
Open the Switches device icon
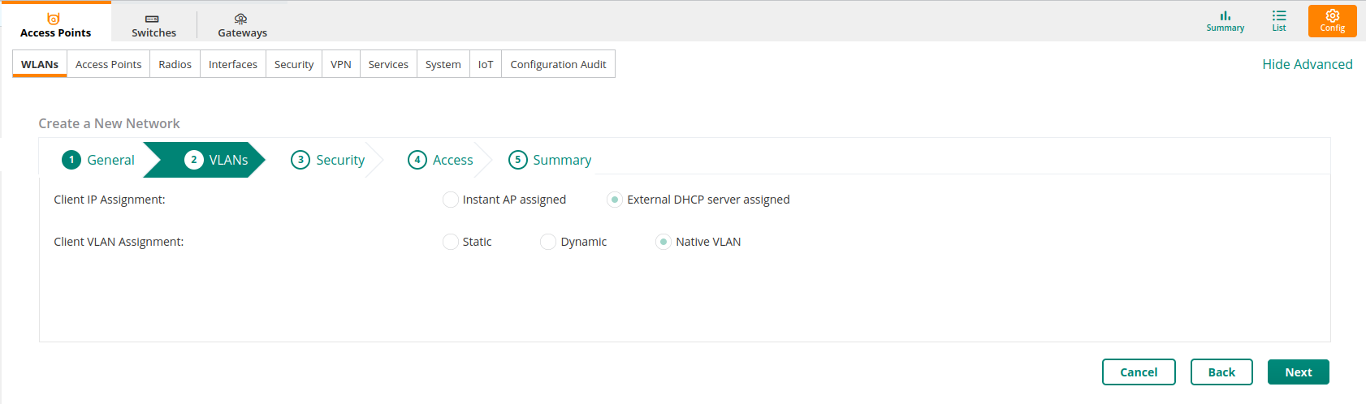point(152,19)
